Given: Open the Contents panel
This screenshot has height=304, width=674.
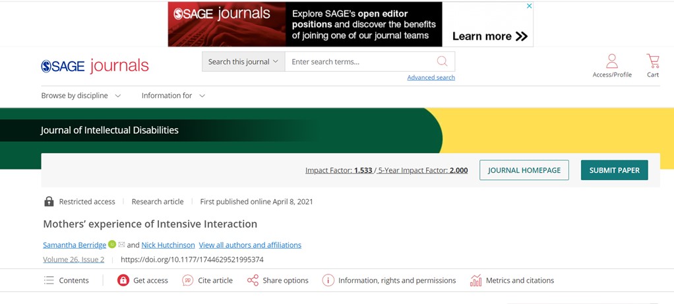Looking at the screenshot, I should [x=67, y=280].
